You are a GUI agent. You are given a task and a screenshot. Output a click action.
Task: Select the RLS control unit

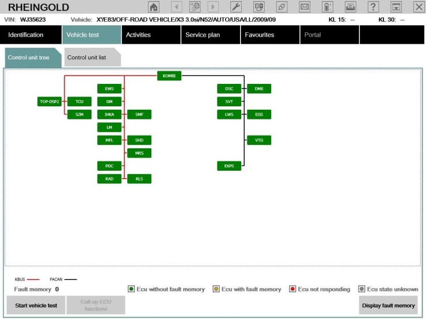tap(139, 179)
